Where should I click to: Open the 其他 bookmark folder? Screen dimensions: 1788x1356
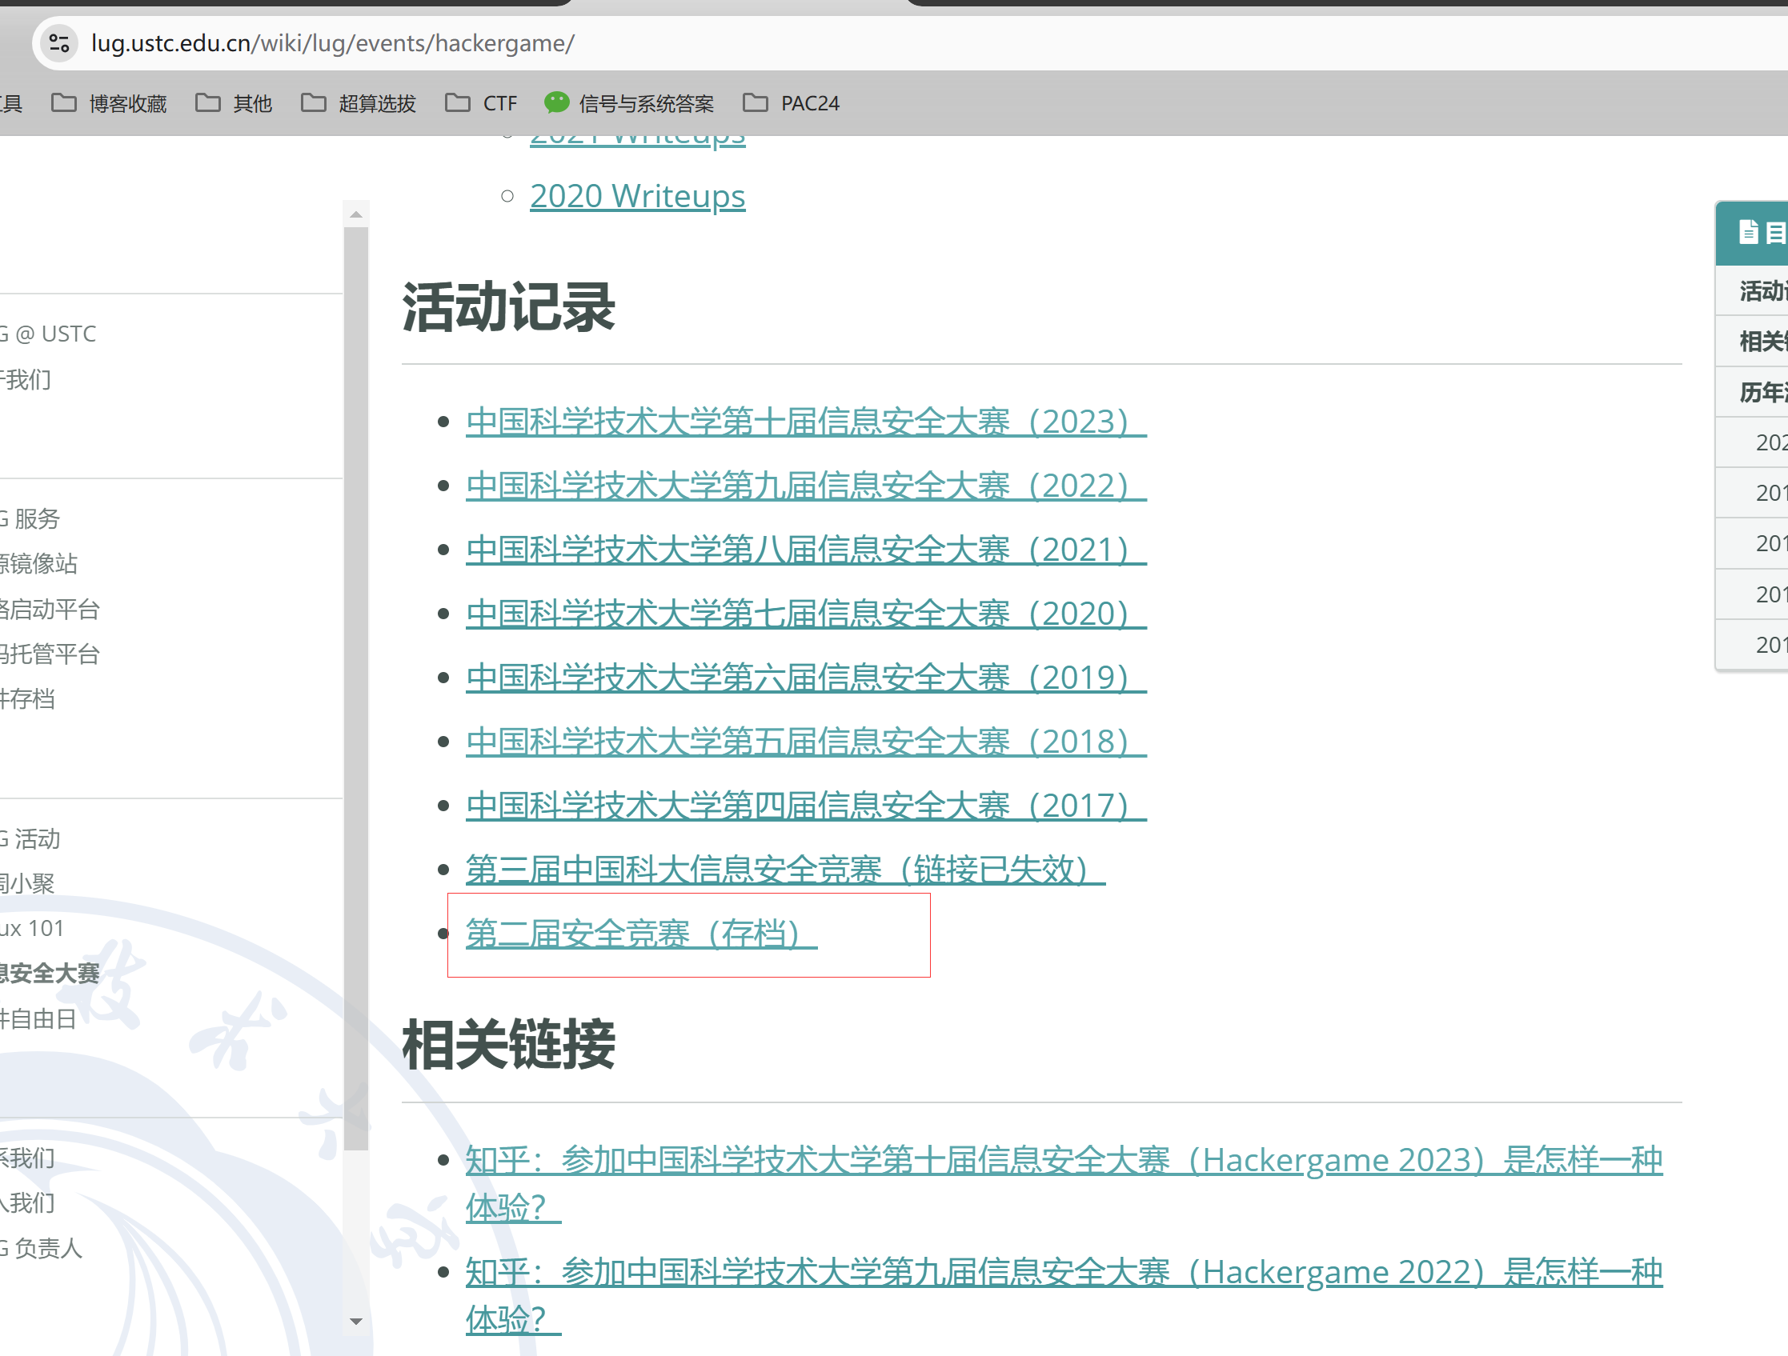(x=234, y=103)
